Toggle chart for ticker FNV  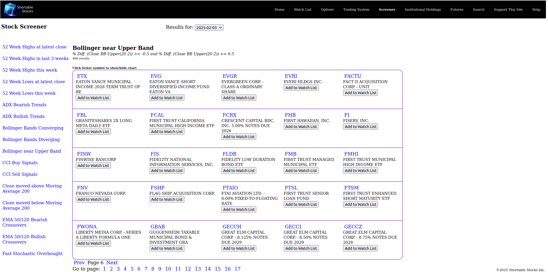click(x=82, y=188)
